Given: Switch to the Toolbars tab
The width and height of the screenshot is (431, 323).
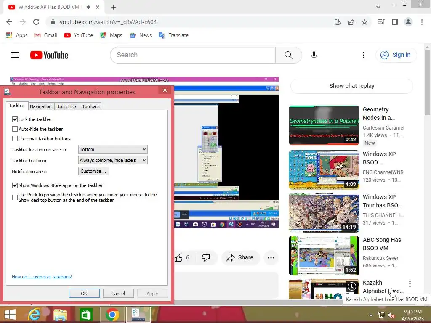Looking at the screenshot, I should [91, 106].
